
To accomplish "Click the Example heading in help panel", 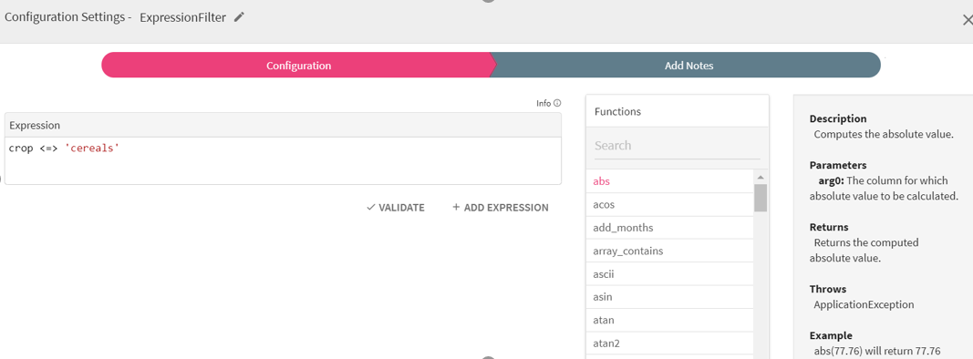I will click(x=830, y=335).
